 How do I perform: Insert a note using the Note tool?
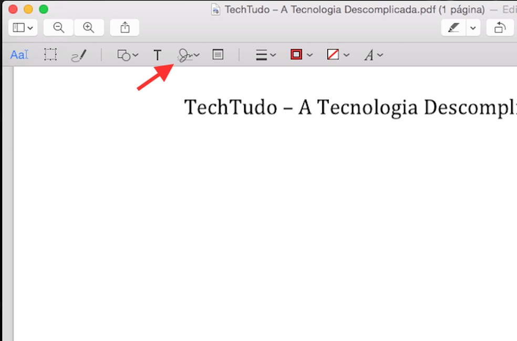218,55
